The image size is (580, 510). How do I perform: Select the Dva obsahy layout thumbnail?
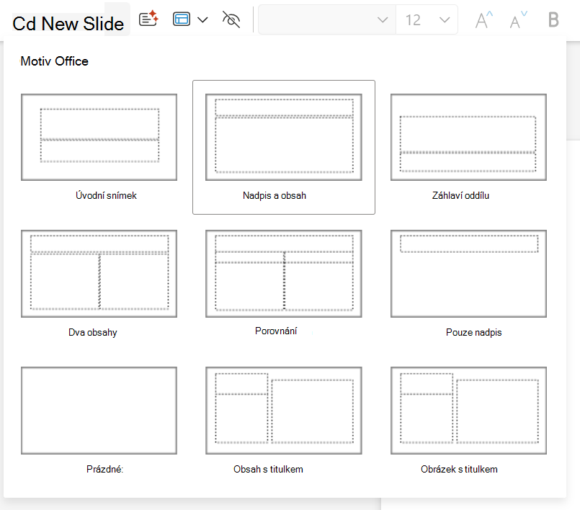coord(99,274)
